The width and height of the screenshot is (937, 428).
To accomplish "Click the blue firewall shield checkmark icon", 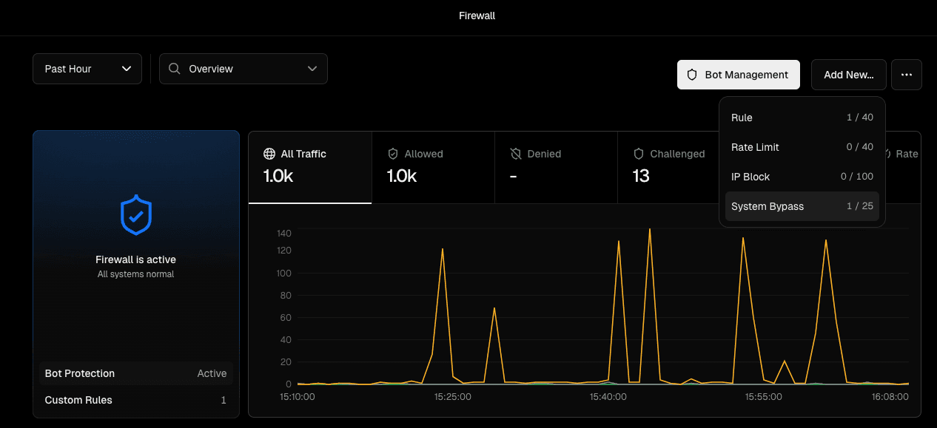I will tap(136, 215).
